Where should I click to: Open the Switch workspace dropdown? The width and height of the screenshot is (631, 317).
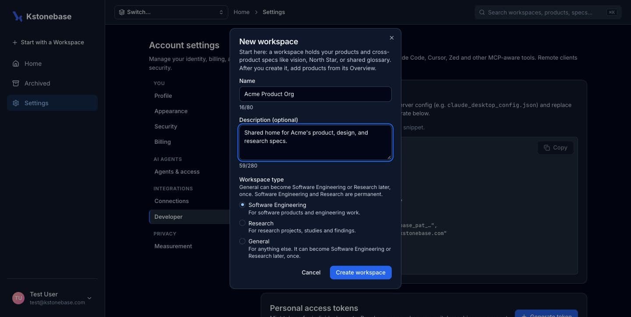[171, 12]
